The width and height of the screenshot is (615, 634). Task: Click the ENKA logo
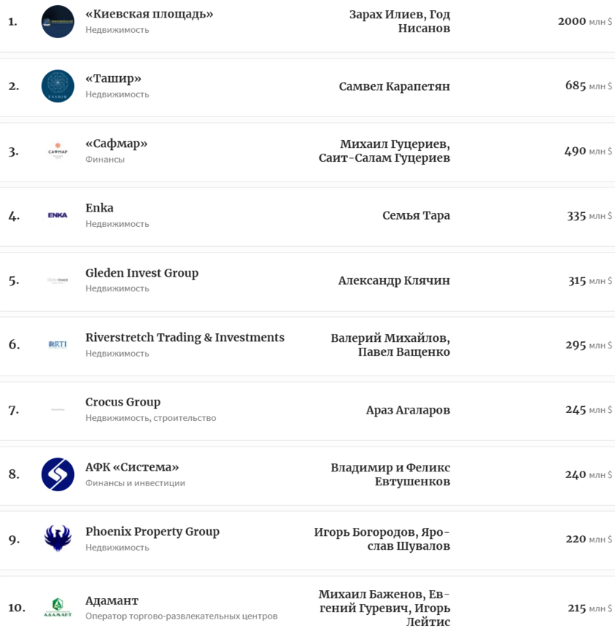pos(58,215)
